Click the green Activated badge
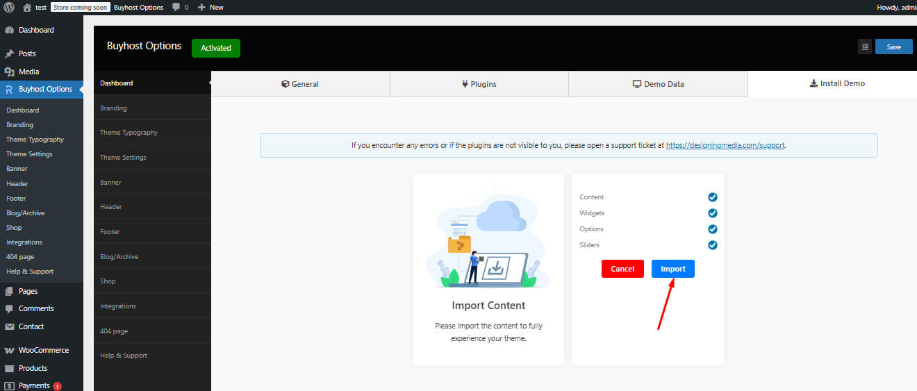 [216, 48]
